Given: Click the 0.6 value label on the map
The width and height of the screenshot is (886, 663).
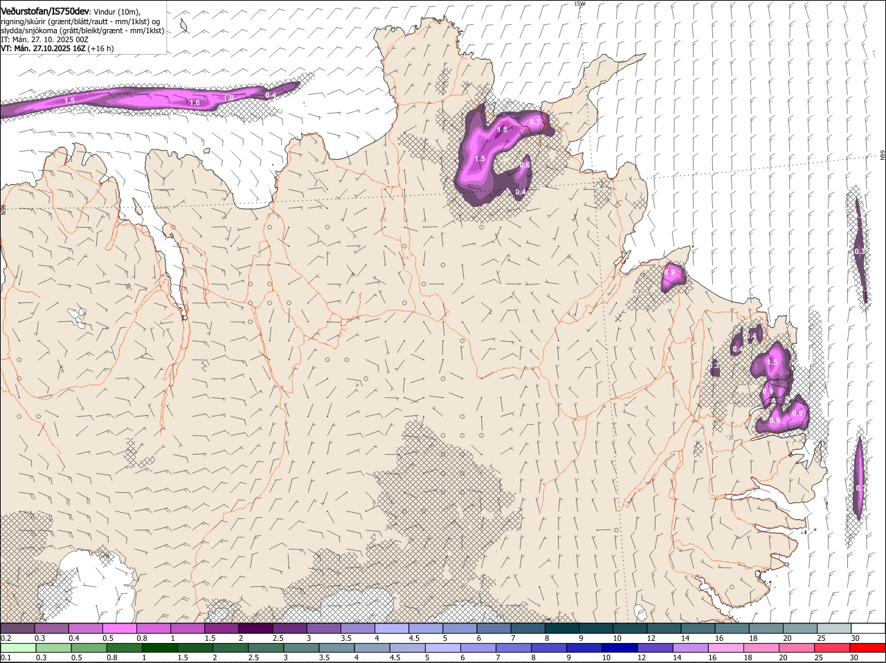Looking at the screenshot, I should coord(525,165).
